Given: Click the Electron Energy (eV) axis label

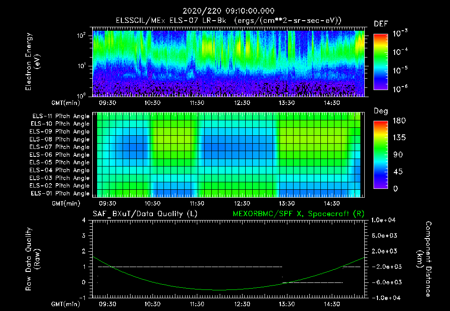Looking at the screenshot, I should pos(33,61).
